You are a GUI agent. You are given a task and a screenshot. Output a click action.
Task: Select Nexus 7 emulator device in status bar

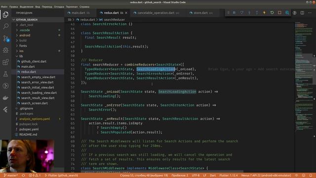tap(266, 176)
